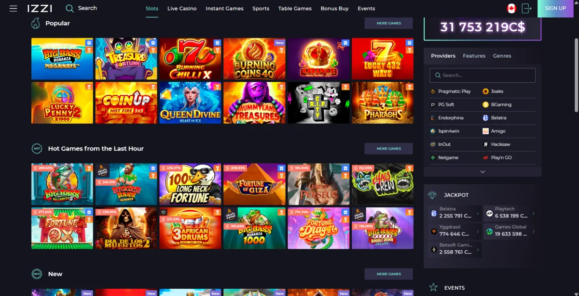Open the hamburger menu icon
Image resolution: width=579 pixels, height=296 pixels.
(13, 9)
